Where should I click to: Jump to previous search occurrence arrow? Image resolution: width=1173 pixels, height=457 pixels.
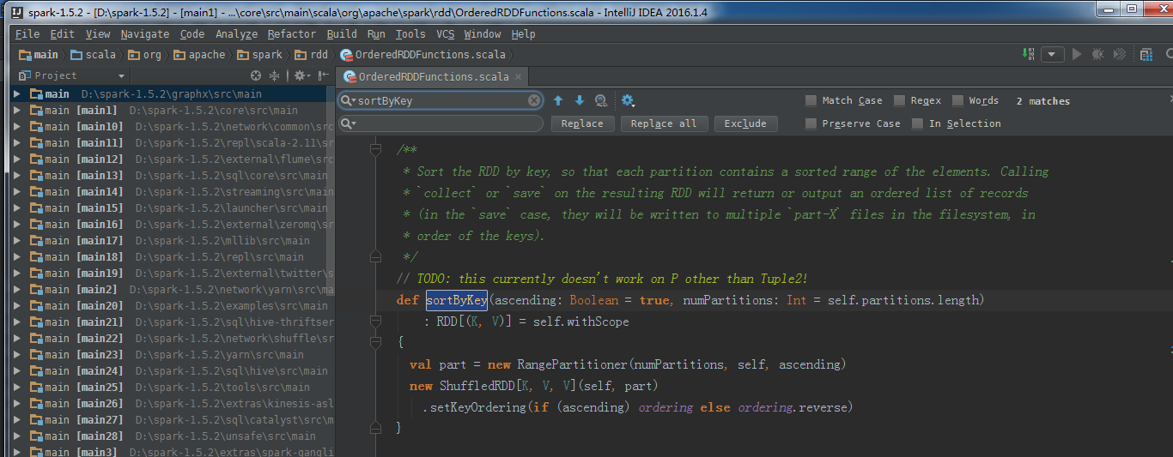[x=558, y=100]
